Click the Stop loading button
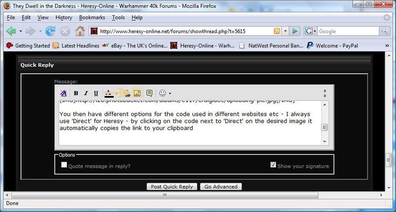The width and height of the screenshot is (396, 212). [65, 31]
